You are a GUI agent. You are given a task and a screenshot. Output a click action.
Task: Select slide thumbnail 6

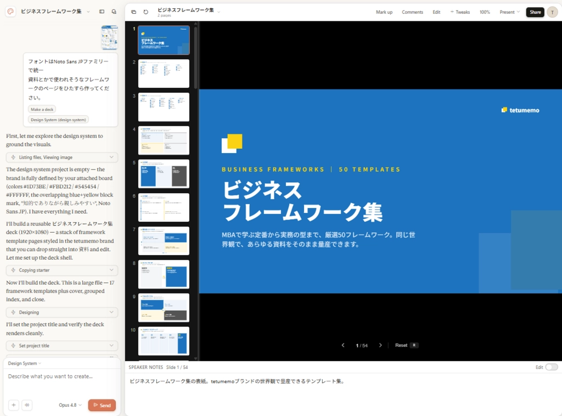click(164, 207)
